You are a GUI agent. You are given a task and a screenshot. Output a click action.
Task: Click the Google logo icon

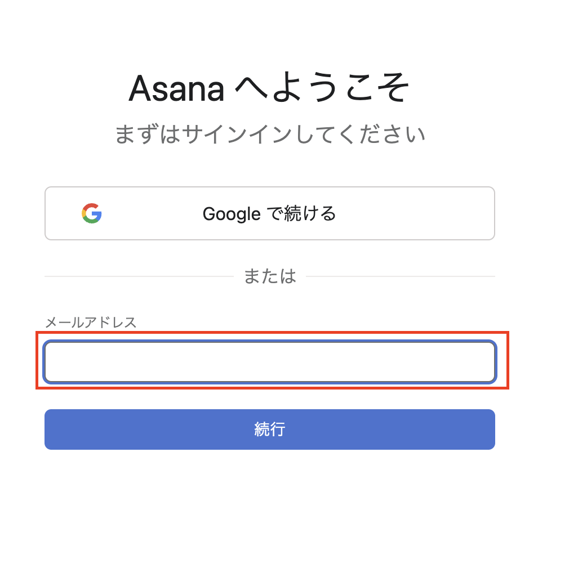point(92,213)
